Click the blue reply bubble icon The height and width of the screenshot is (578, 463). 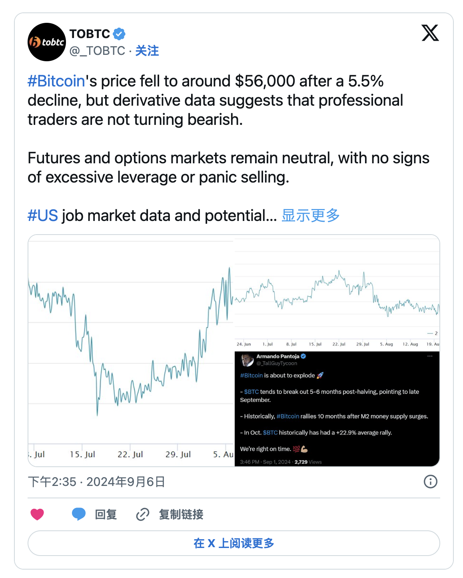78,514
